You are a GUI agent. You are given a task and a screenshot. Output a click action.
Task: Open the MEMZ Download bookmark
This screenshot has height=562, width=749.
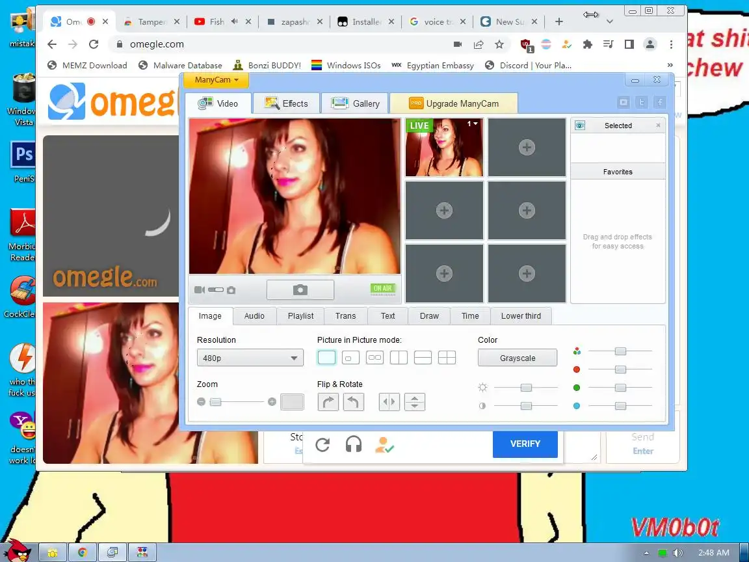pyautogui.click(x=87, y=66)
